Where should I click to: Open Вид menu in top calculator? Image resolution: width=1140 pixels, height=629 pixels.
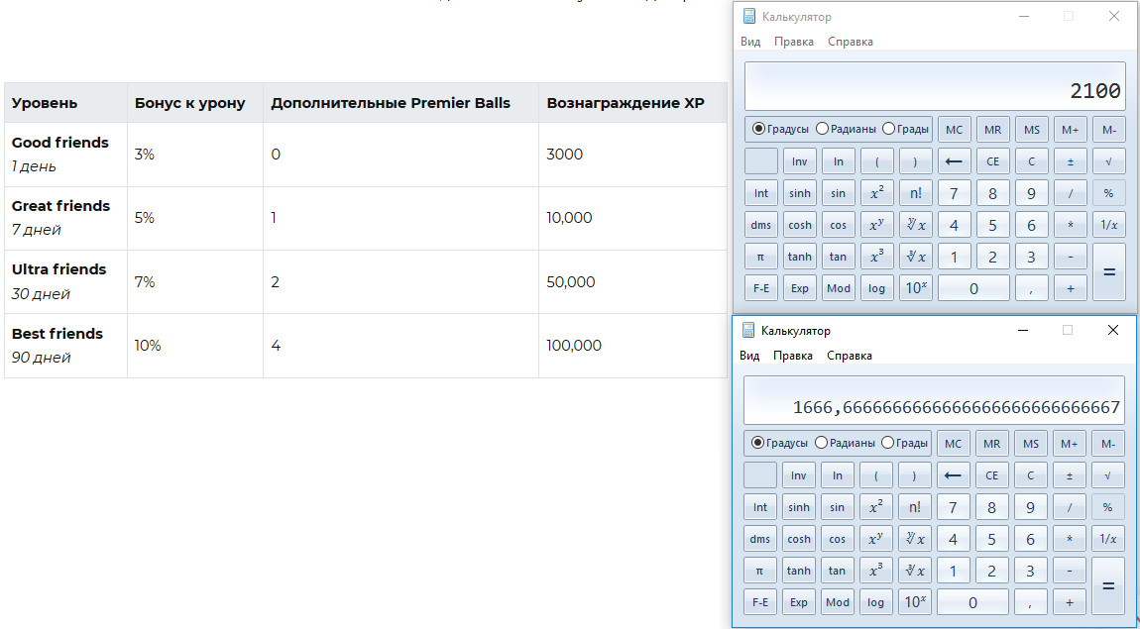(x=750, y=42)
